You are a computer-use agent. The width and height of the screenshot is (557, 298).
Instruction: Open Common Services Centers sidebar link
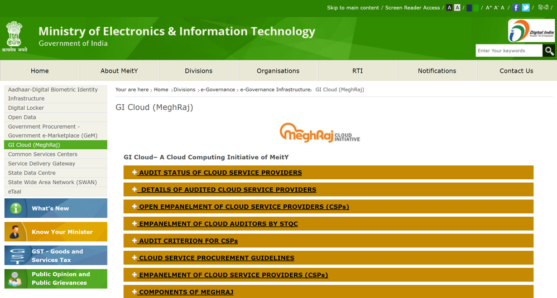55,154
